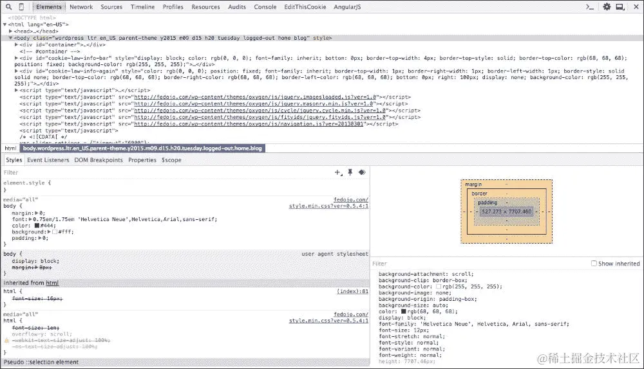Screen dimensions: 644x369
Task: Expand the padding shorthand in body rule
Action: tap(40, 239)
